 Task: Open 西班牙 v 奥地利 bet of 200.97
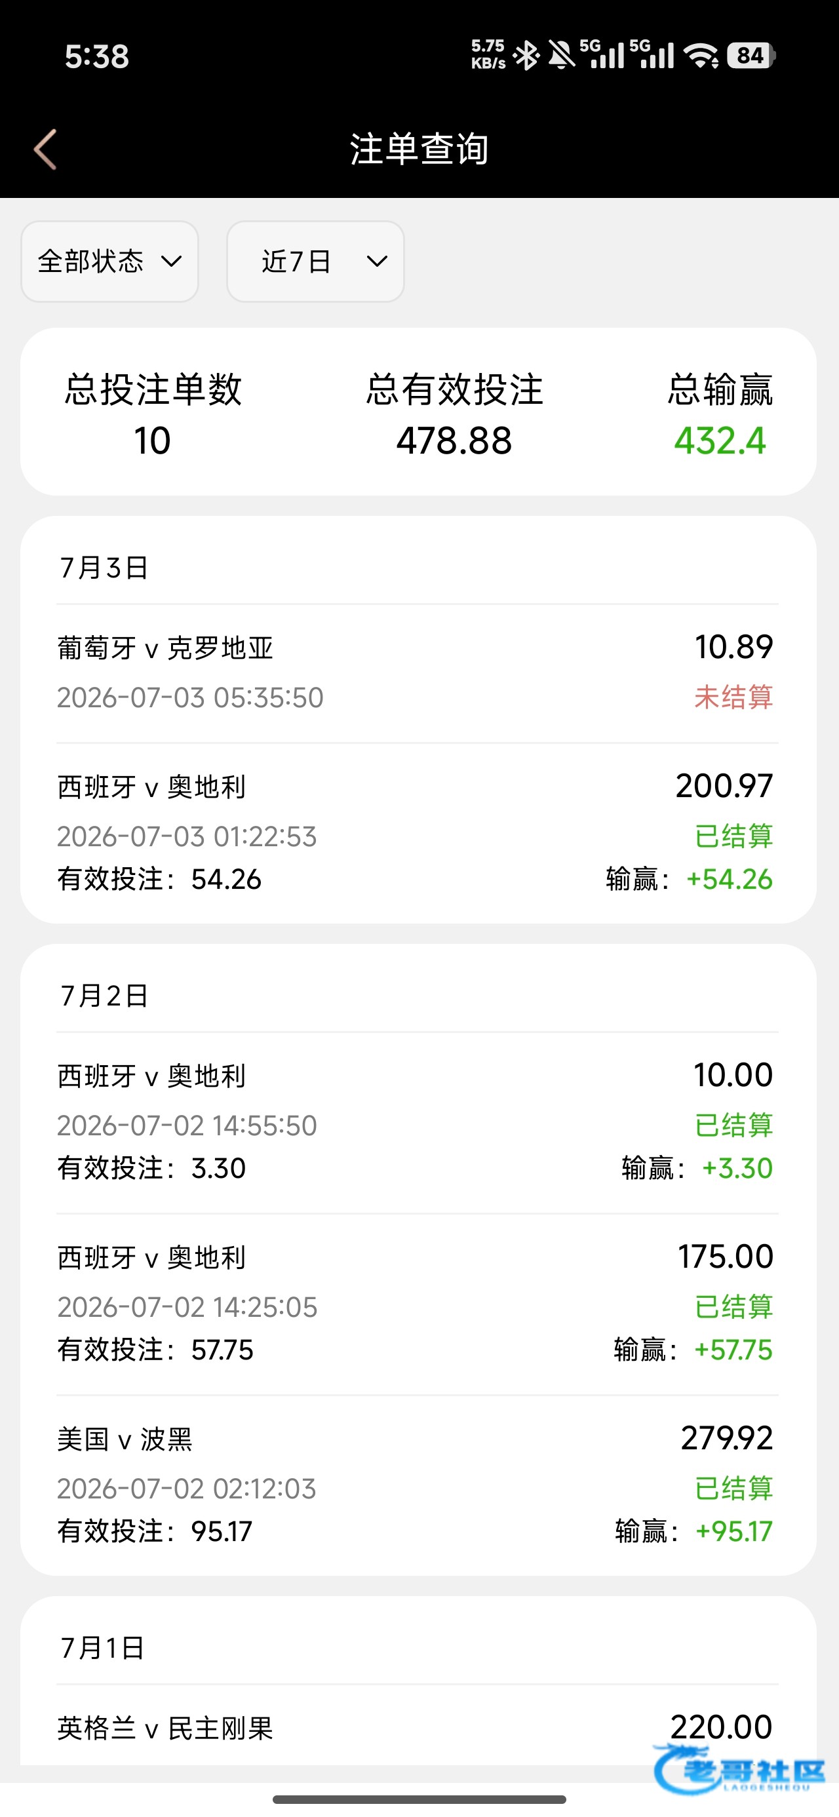pyautogui.click(x=418, y=832)
